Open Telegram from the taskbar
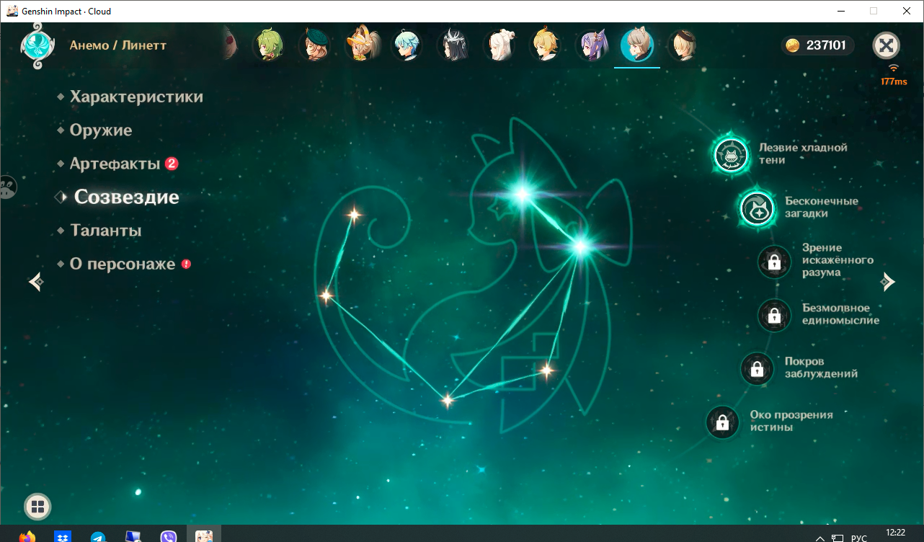 98,536
